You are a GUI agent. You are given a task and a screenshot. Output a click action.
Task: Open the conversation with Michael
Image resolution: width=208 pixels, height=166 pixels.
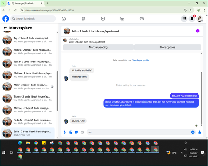tap(28, 110)
